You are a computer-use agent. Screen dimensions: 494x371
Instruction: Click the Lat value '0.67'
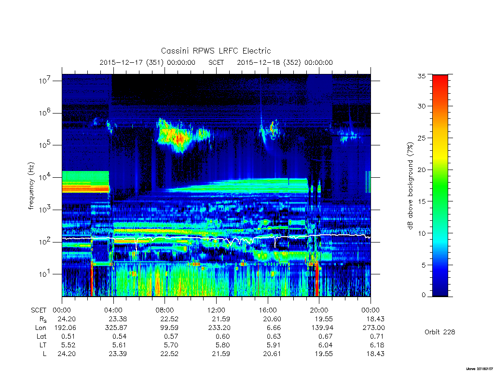point(326,337)
